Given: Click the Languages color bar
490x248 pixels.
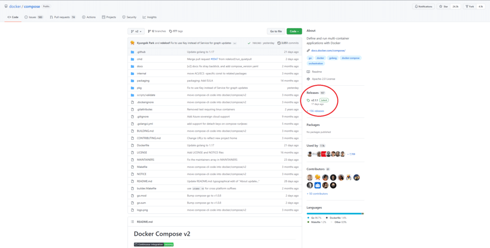Looking at the screenshot, I should (x=334, y=213).
